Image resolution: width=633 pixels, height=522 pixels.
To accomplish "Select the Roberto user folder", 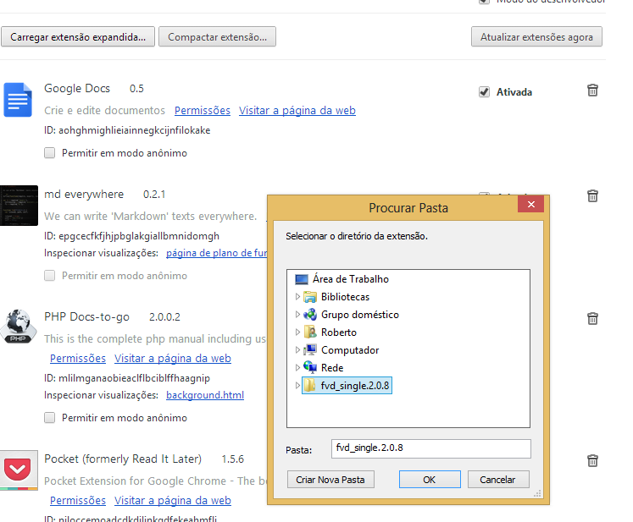I will click(330, 332).
